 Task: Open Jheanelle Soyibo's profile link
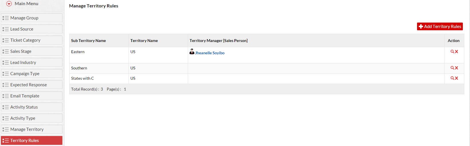pyautogui.click(x=210, y=53)
